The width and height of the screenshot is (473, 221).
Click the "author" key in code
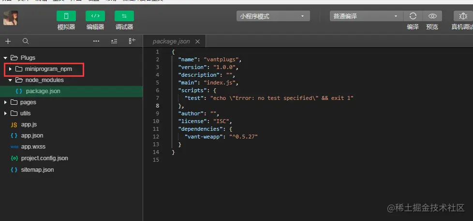[191, 113]
